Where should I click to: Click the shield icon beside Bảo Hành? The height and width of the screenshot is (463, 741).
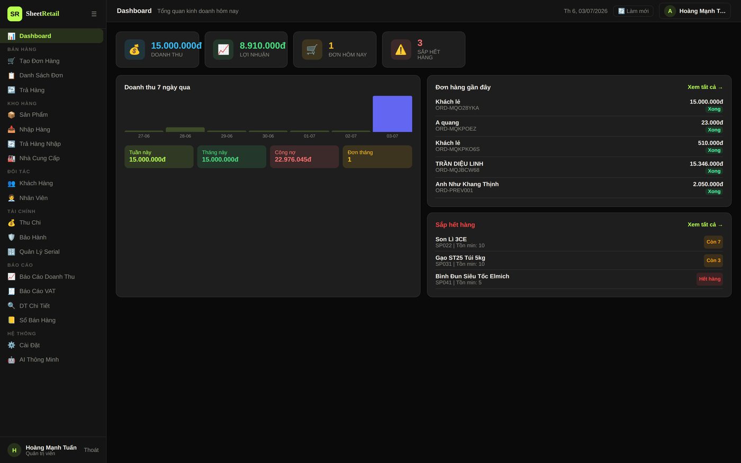(11, 237)
